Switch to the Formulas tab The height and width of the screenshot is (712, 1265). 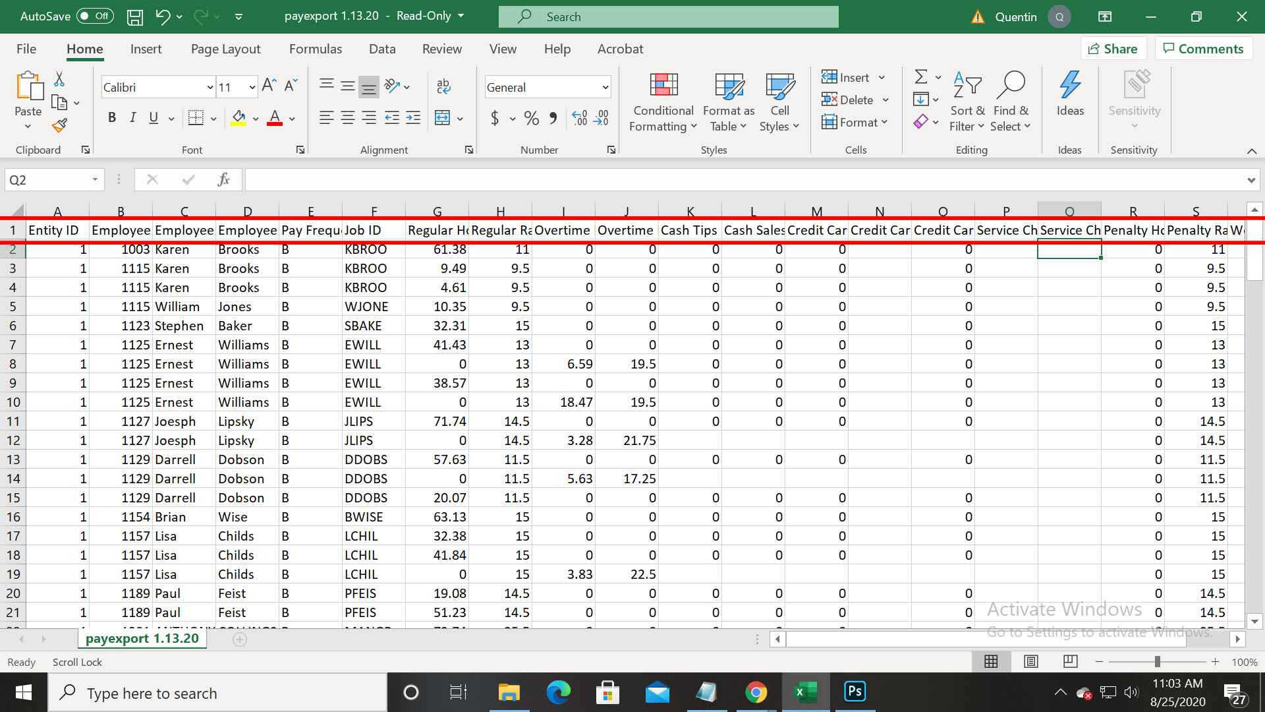[316, 49]
